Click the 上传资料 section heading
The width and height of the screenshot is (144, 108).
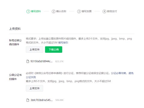click(15, 29)
